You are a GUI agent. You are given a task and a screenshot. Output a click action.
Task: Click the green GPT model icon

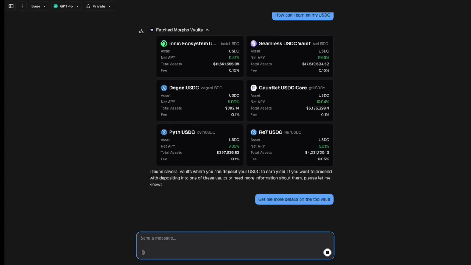point(56,6)
